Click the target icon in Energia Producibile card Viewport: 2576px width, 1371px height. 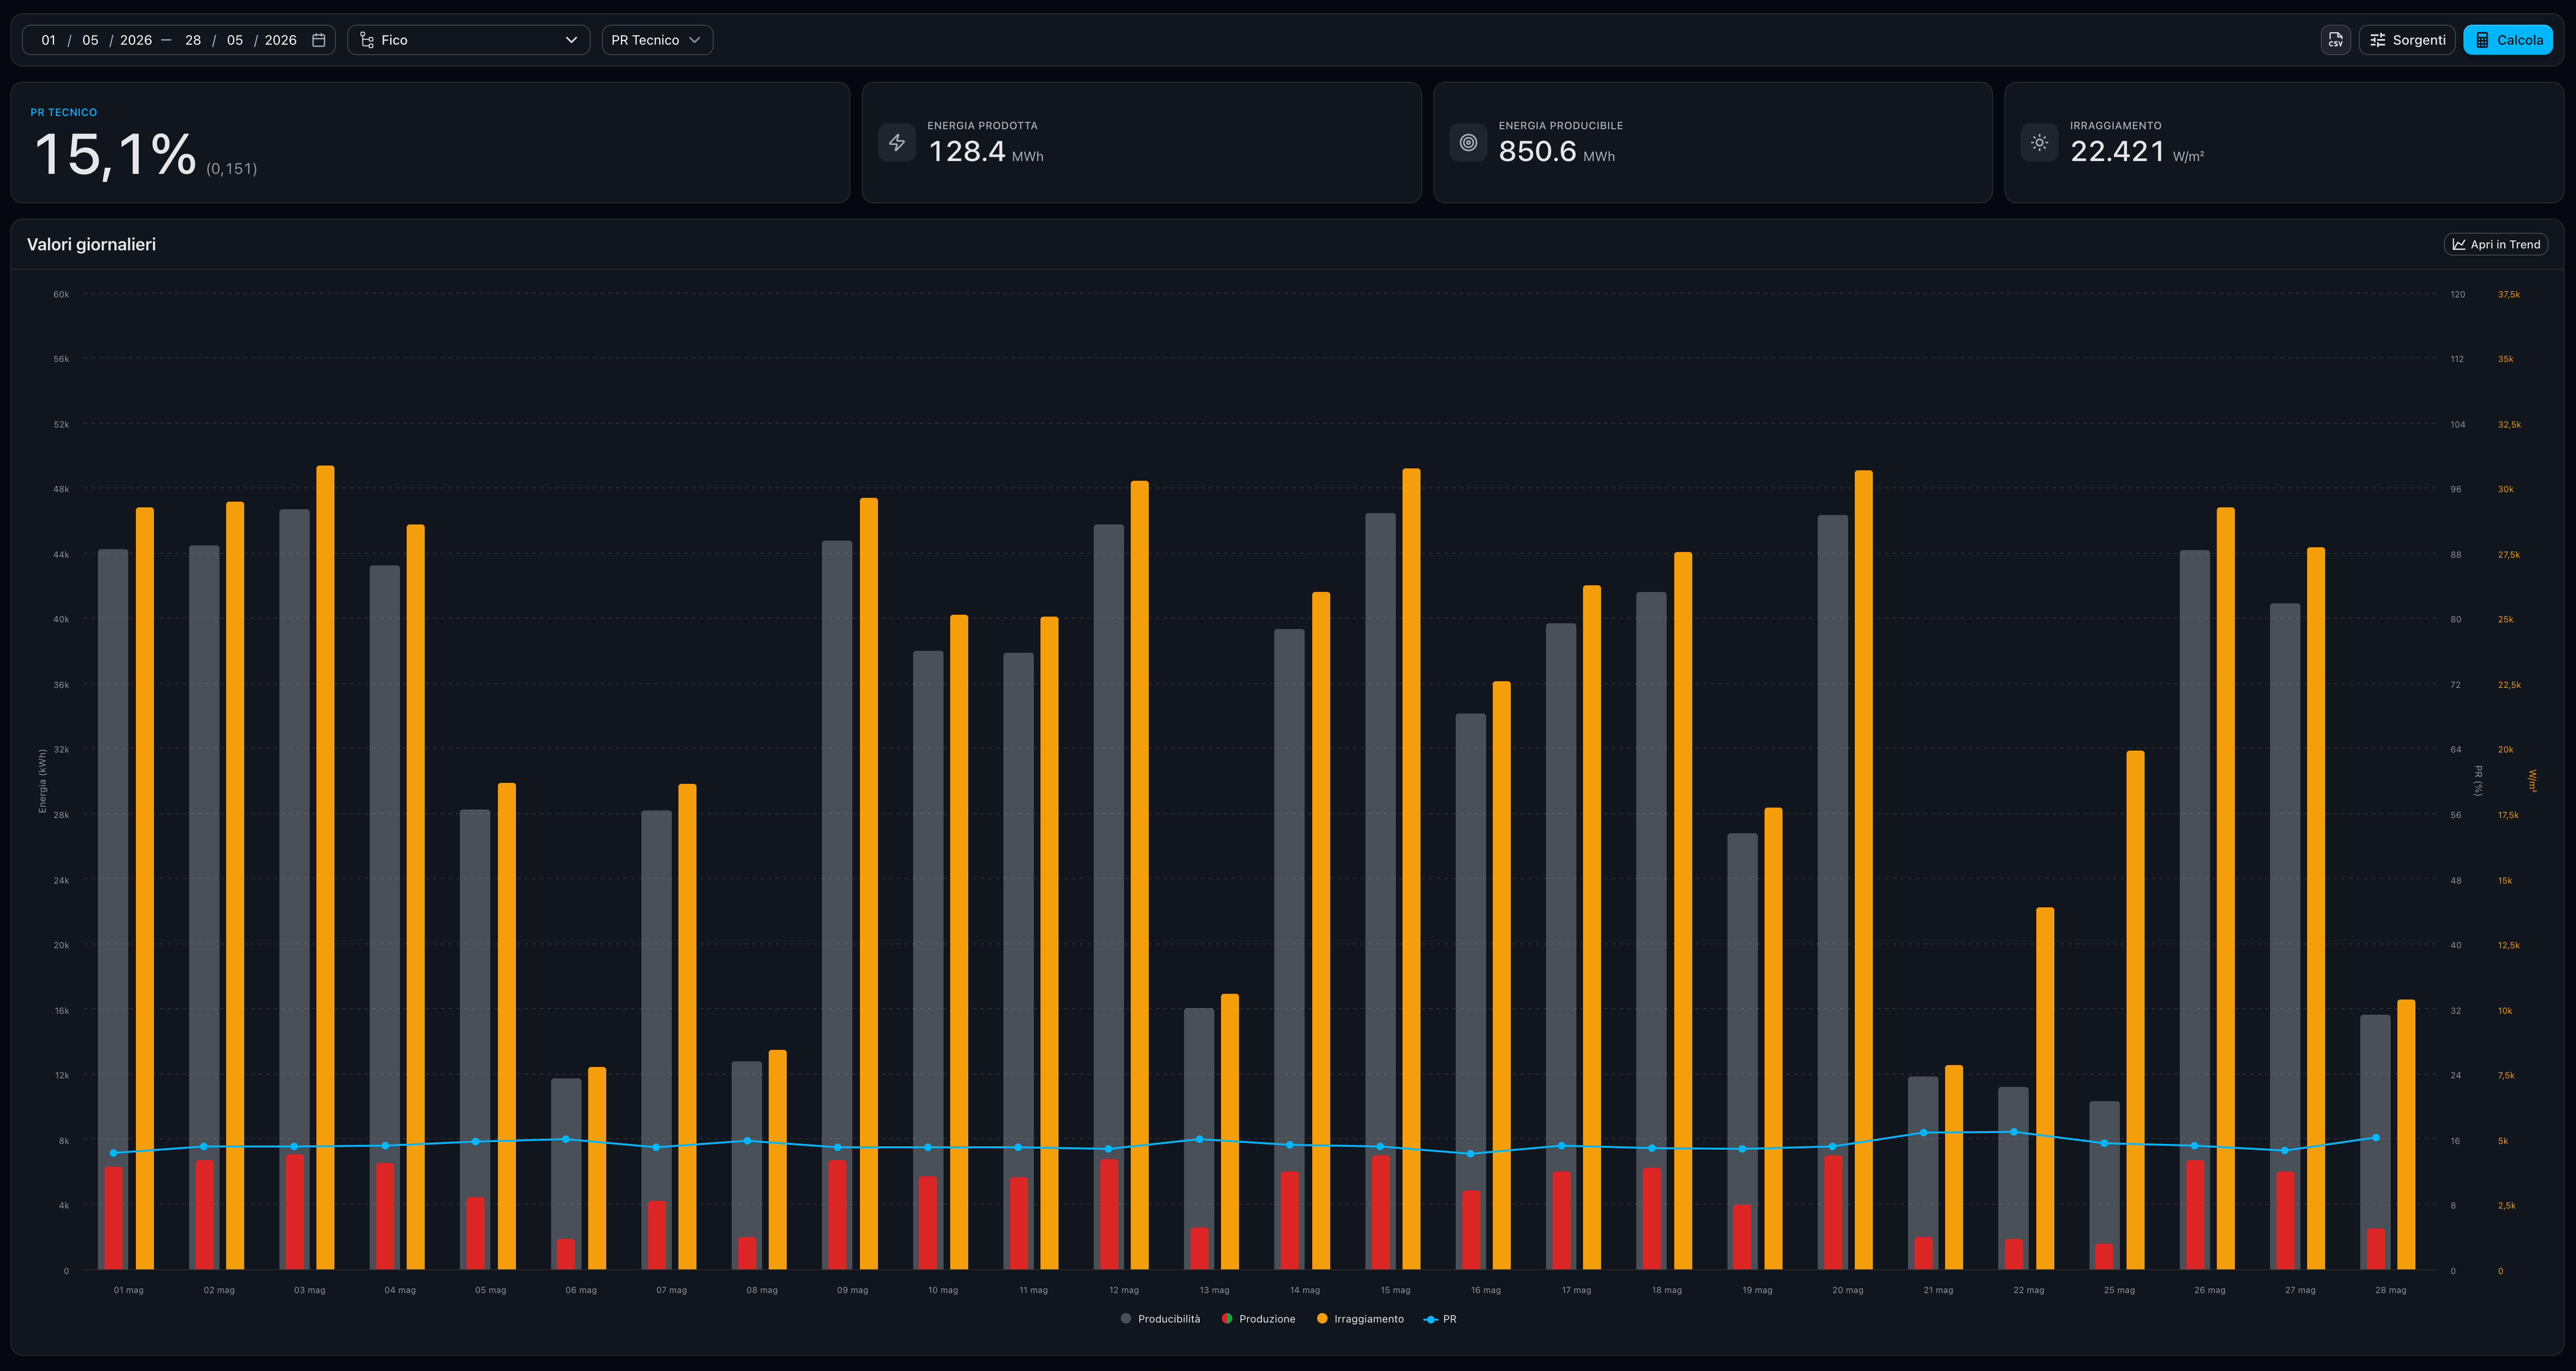click(1468, 143)
